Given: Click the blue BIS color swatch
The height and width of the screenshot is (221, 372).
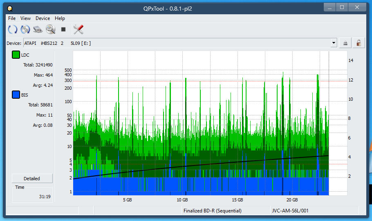Looking at the screenshot, I should point(16,95).
